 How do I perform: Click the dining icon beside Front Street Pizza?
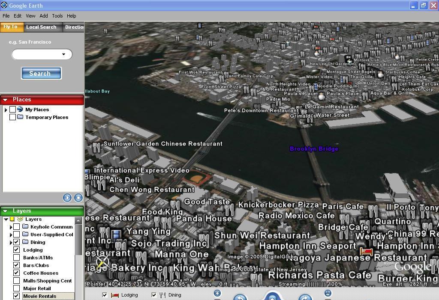(246, 90)
